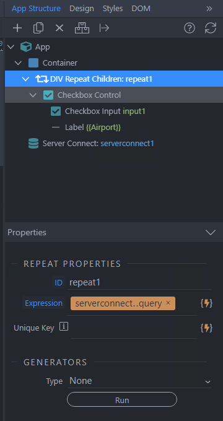Click the move-right arrow toolbar icon

(104, 28)
